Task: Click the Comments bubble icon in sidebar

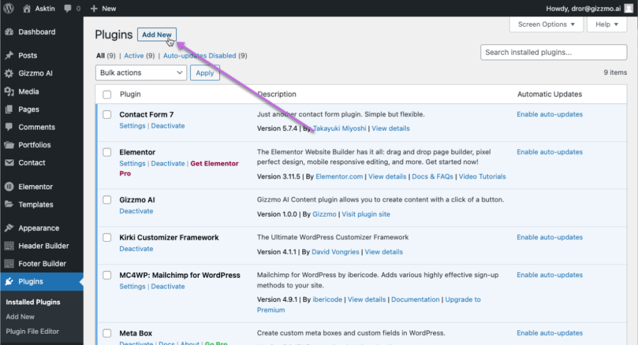Action: tap(9, 127)
